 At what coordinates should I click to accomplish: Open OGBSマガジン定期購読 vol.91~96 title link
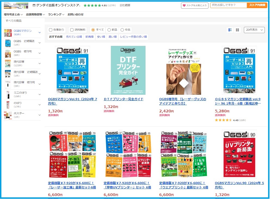(x=238, y=101)
